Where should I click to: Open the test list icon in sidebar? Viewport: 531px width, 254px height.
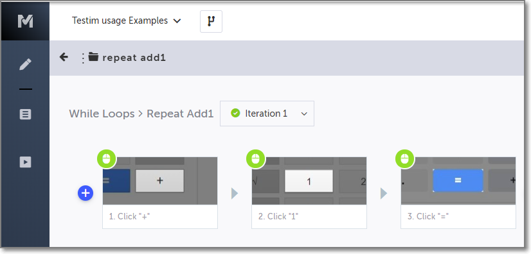click(x=26, y=115)
